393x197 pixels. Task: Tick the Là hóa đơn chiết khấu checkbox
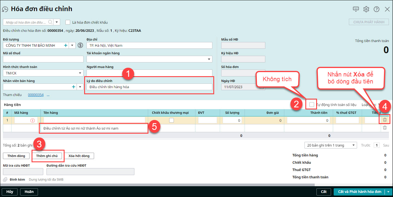[x=68, y=22]
